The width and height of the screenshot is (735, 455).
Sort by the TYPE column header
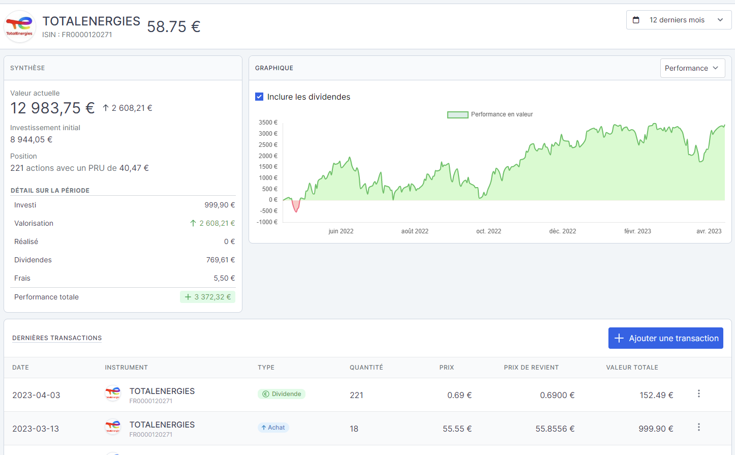pos(266,368)
